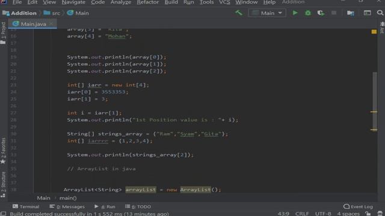Jump to lower yellow warning stripe mark
Viewport: 385px width, 216px height.
pos(374,130)
